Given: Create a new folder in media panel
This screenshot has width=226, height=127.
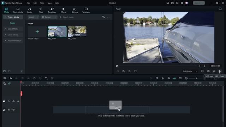Looking at the screenshot, I should pyautogui.click(x=5, y=71).
